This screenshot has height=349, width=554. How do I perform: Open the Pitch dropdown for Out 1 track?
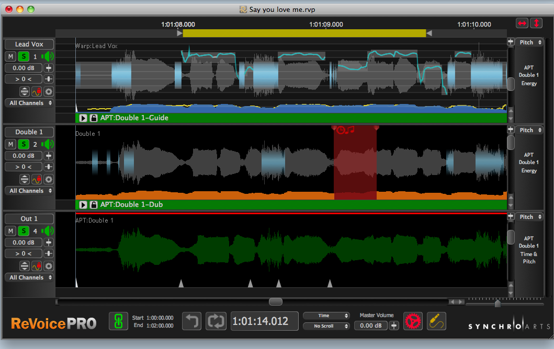pos(529,217)
